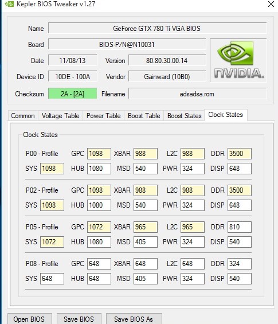This screenshot has width=278, height=324.
Task: Edit the P05 profile GPC value 1072
Action: coord(99,227)
